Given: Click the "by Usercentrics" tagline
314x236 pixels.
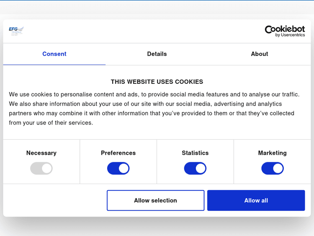Looking at the screenshot, I should coord(290,35).
